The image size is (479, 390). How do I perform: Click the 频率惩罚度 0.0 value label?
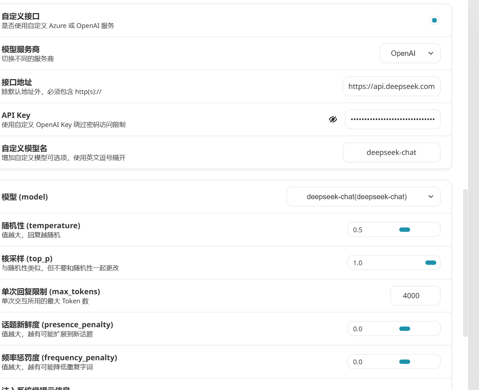(358, 362)
